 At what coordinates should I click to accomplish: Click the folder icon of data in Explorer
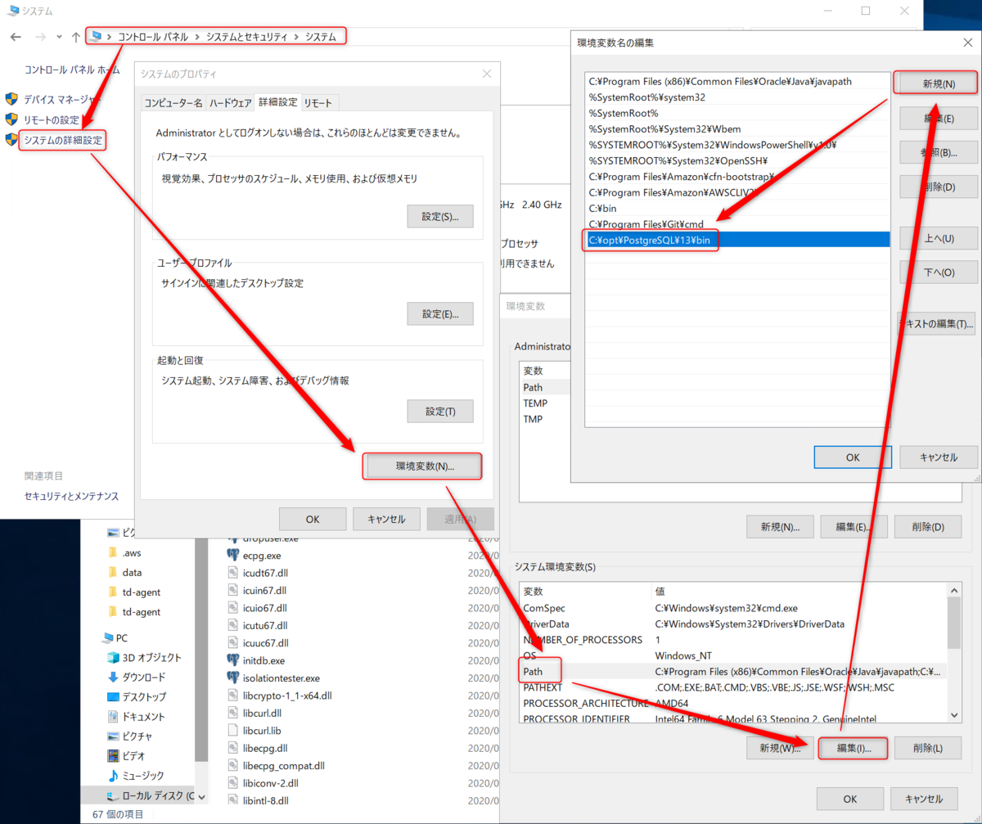tap(113, 572)
